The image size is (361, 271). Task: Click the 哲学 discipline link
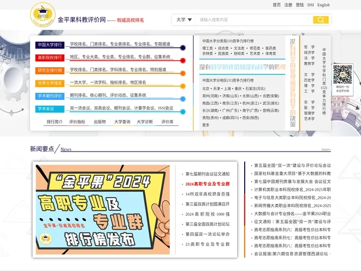click(309, 47)
